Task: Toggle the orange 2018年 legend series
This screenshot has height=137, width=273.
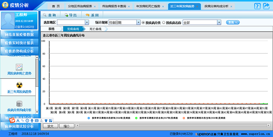Action: (184, 118)
